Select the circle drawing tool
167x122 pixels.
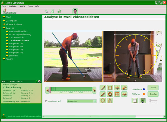[110, 94]
